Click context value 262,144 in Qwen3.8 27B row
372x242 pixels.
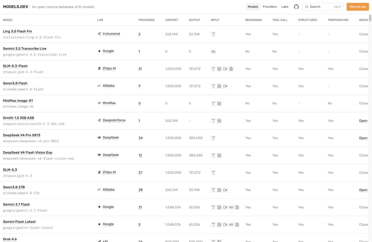[x=171, y=190]
